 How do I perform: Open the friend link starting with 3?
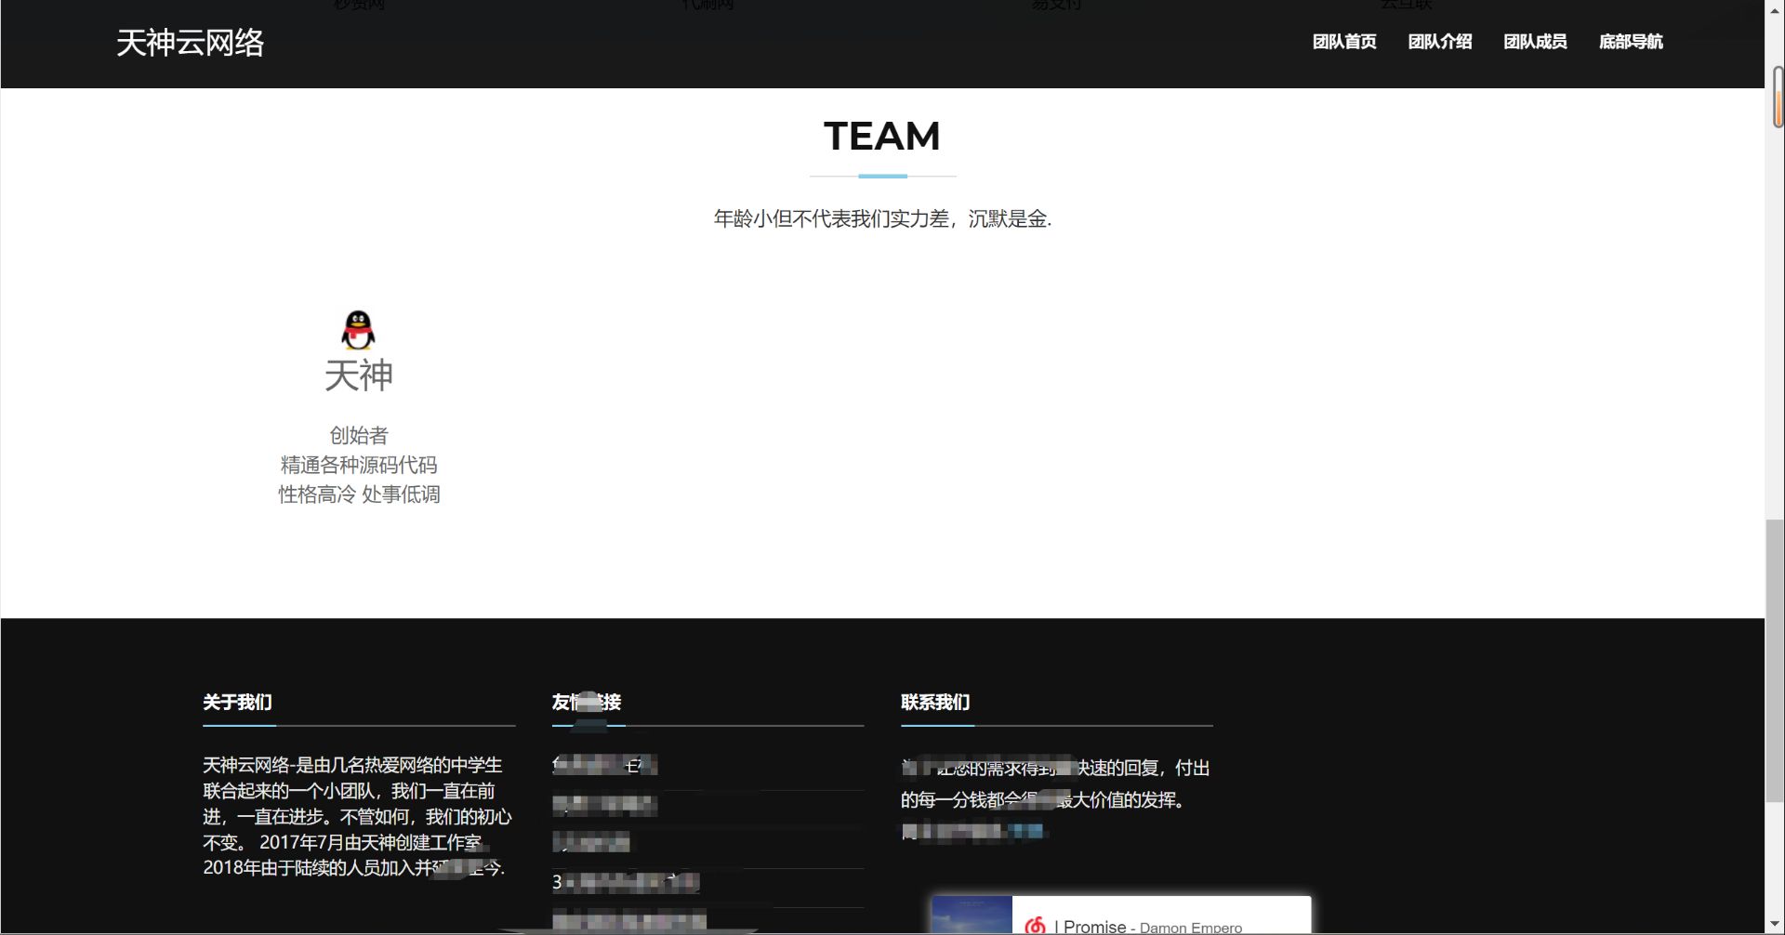point(625,882)
